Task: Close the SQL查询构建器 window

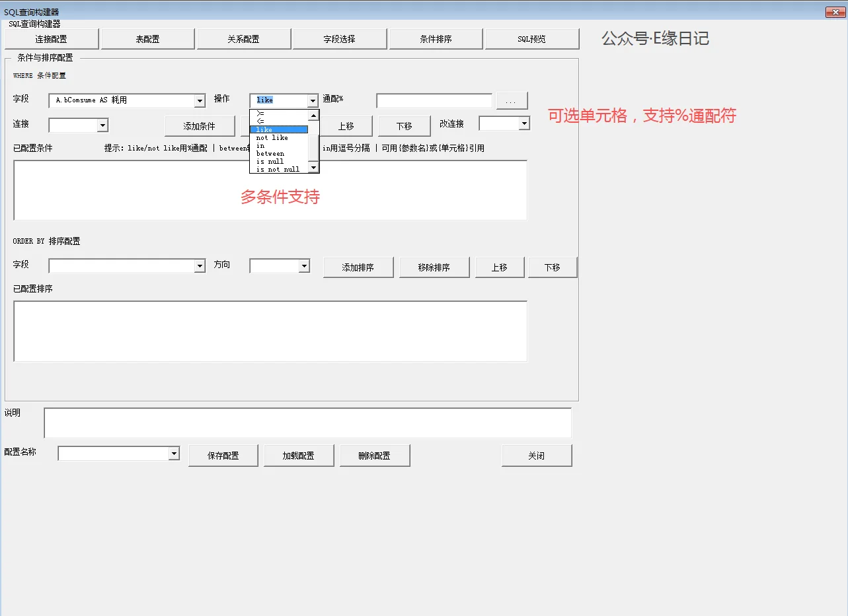Action: tap(834, 12)
